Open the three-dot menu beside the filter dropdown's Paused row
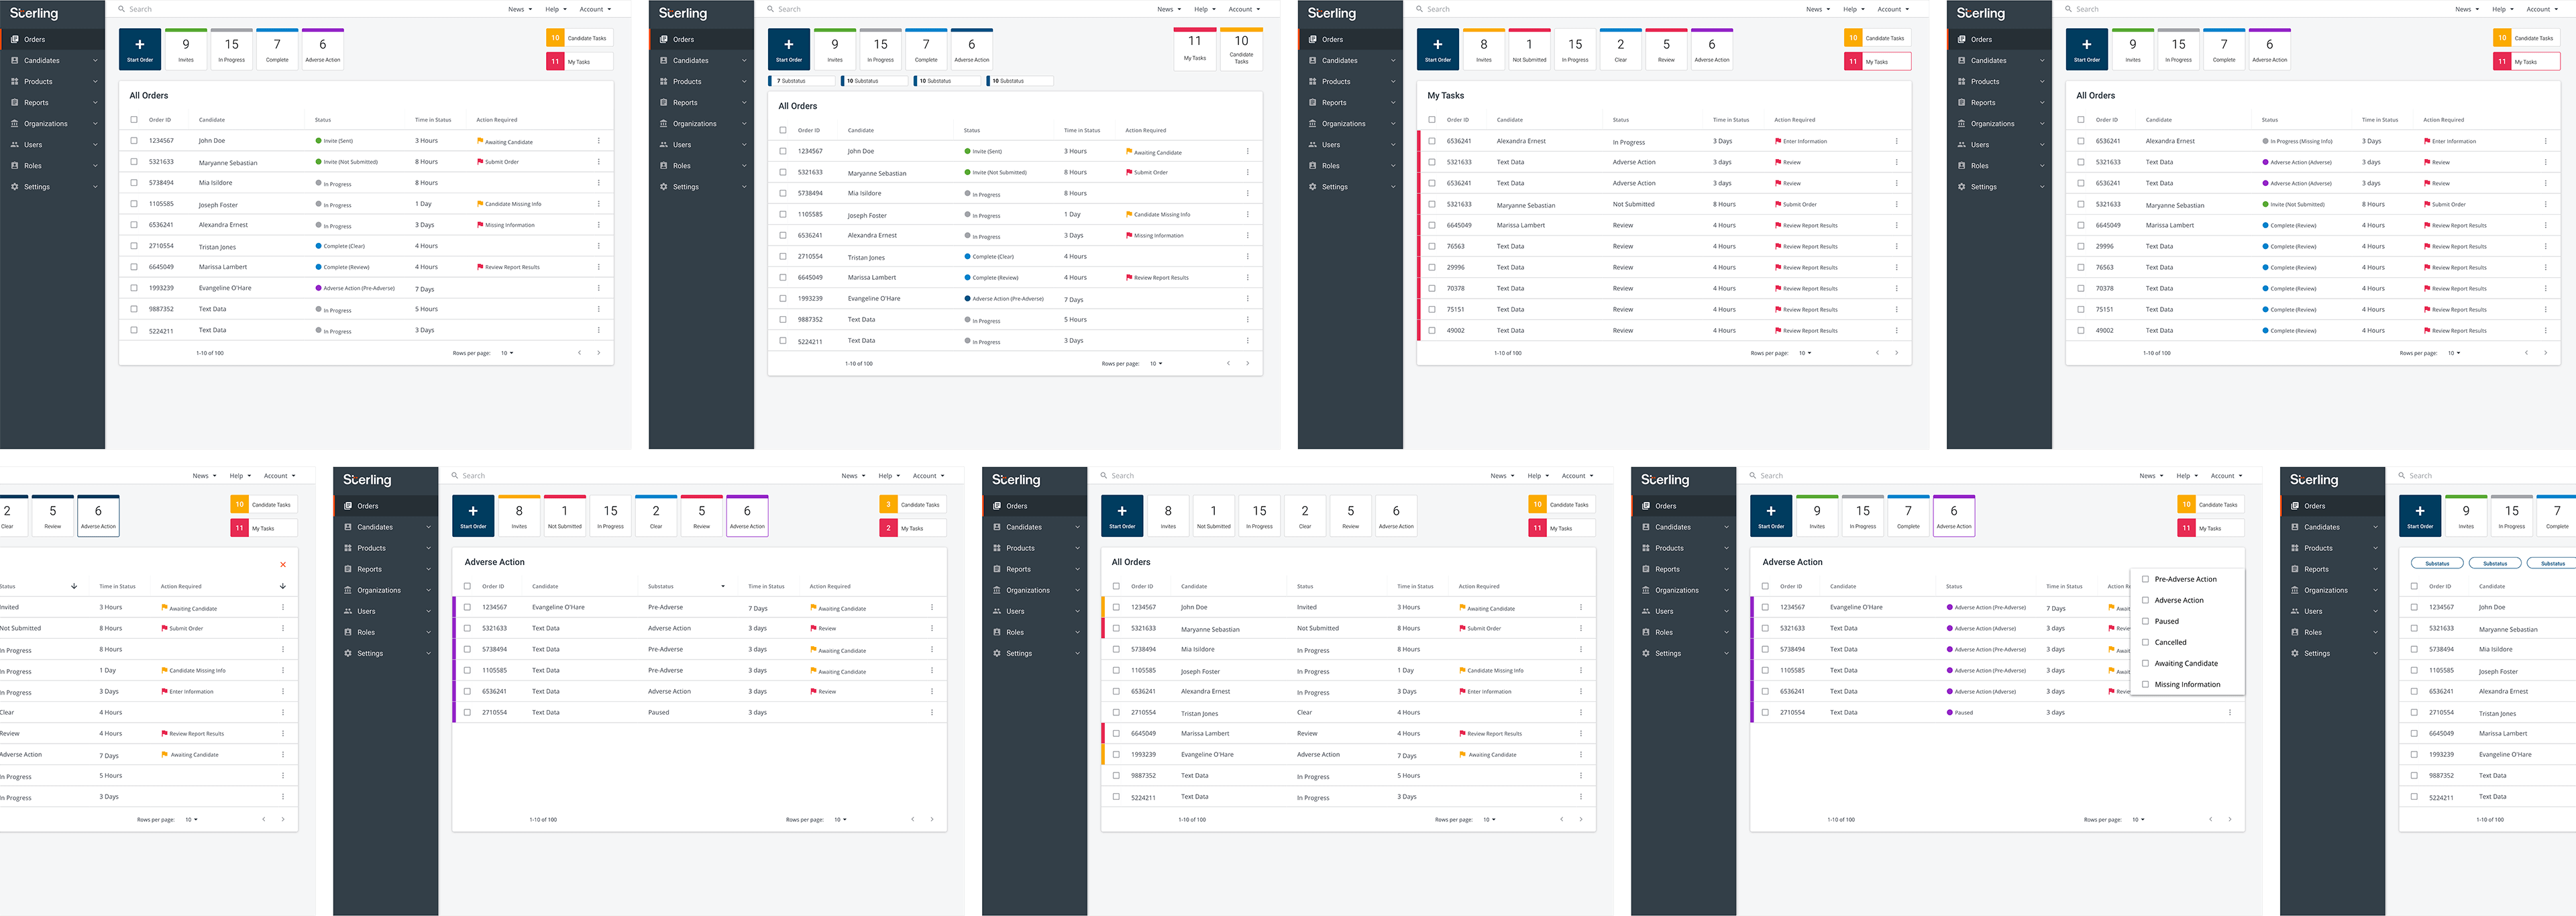Screen dimensions: 2576x916 2229,712
